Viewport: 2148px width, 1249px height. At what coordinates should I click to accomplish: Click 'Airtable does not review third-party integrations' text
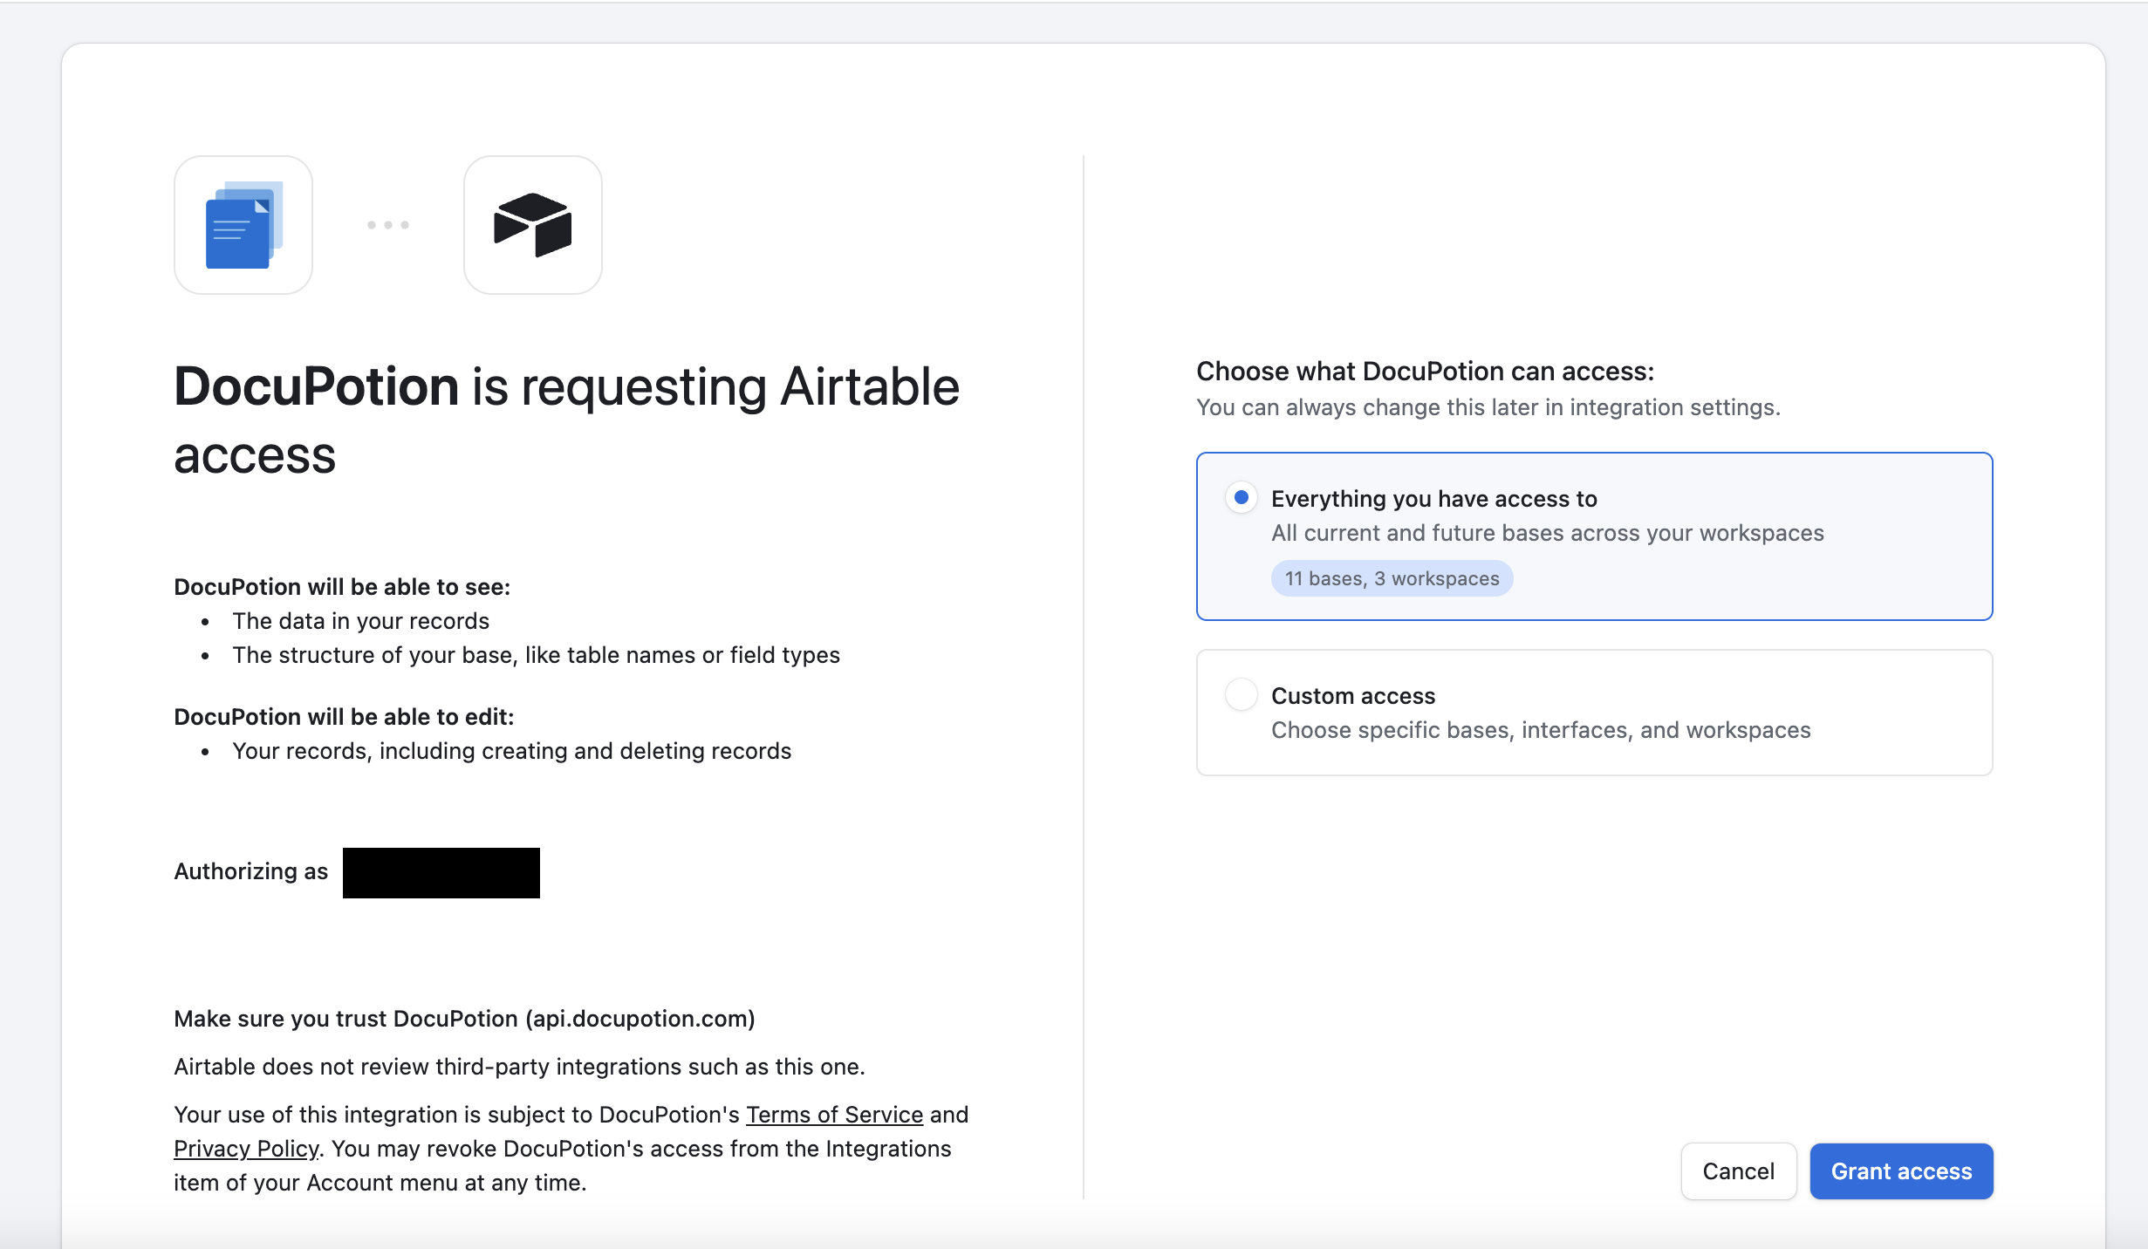[519, 1067]
